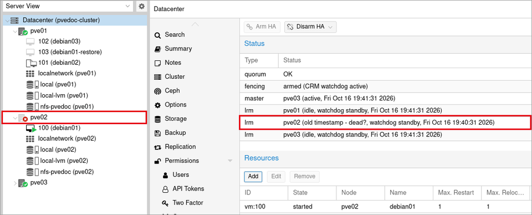Select the lrm pve03 idle row

coord(386,135)
